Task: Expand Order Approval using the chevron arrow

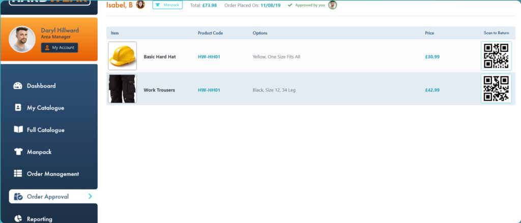Action: click(90, 196)
